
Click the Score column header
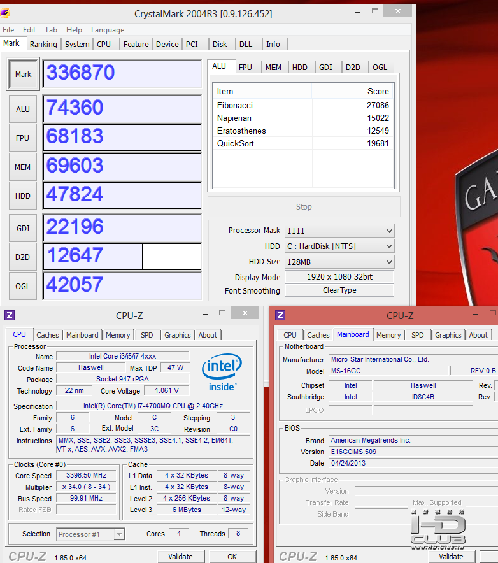click(353, 91)
